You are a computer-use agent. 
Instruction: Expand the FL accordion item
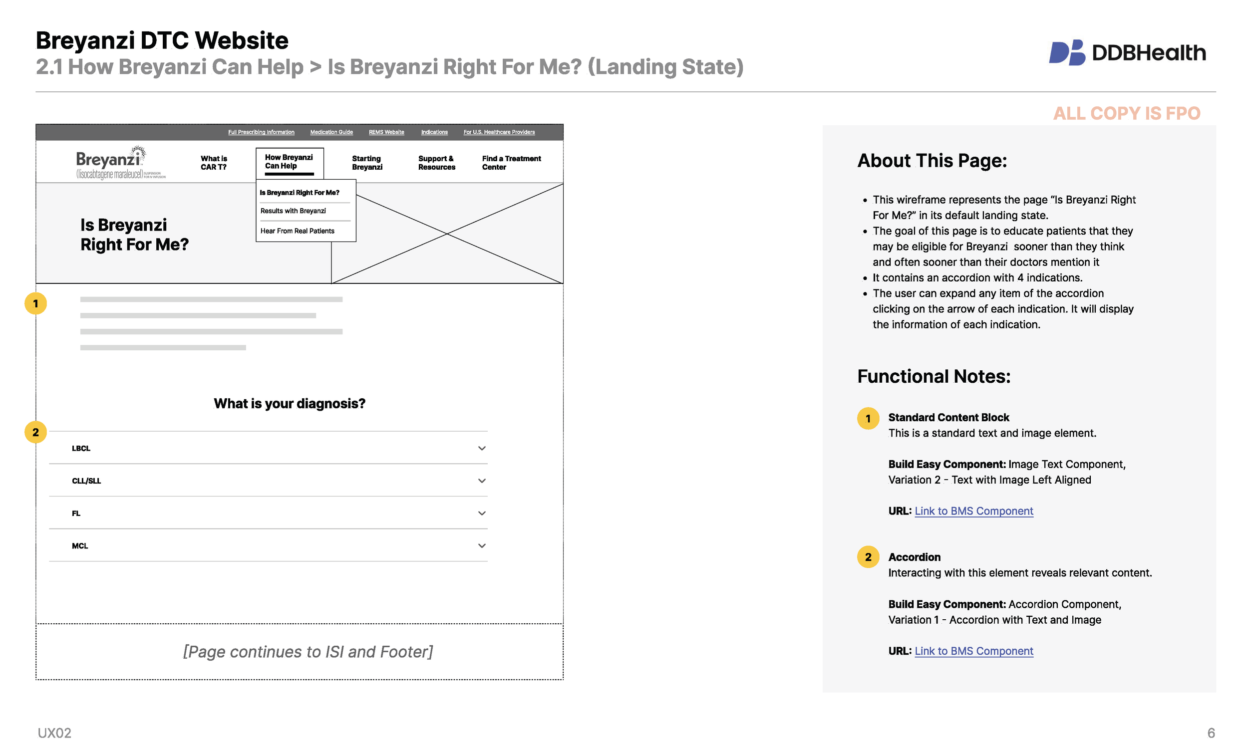tap(482, 513)
